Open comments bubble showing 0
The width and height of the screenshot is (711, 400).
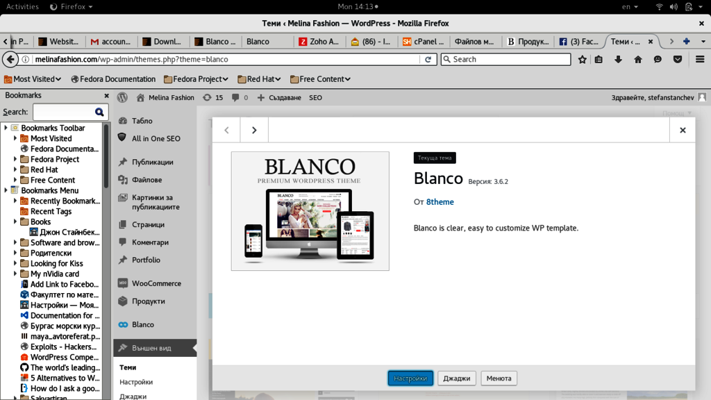240,97
